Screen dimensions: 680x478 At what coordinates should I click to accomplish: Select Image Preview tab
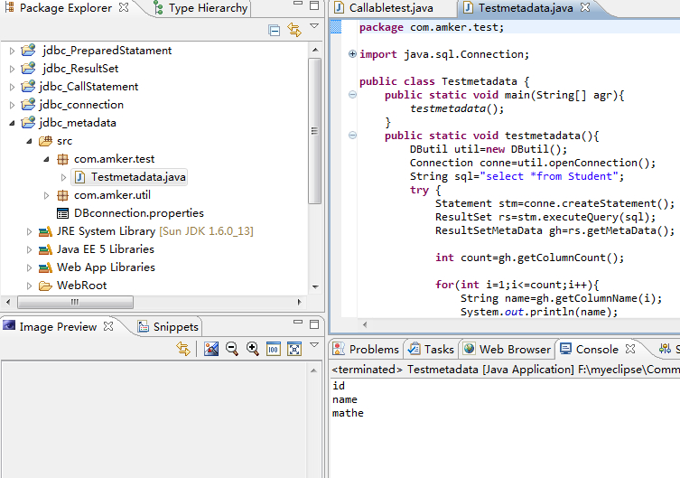(x=58, y=326)
